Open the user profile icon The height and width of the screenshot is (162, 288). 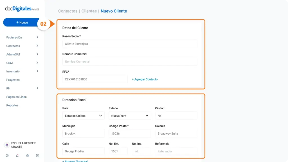pyautogui.click(x=7, y=156)
